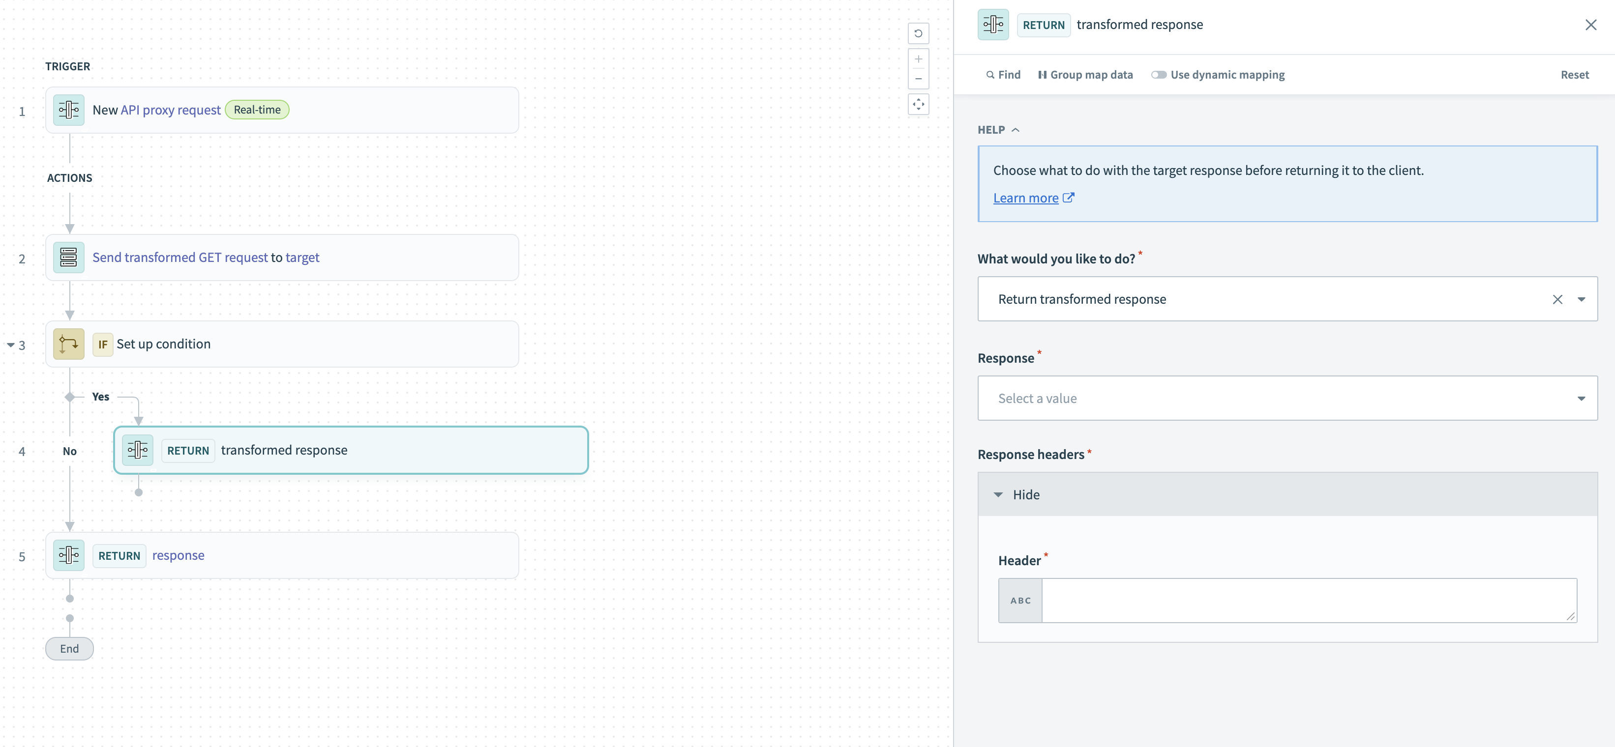1615x747 pixels.
Task: Zoom in the recipe canvas
Action: click(x=918, y=59)
